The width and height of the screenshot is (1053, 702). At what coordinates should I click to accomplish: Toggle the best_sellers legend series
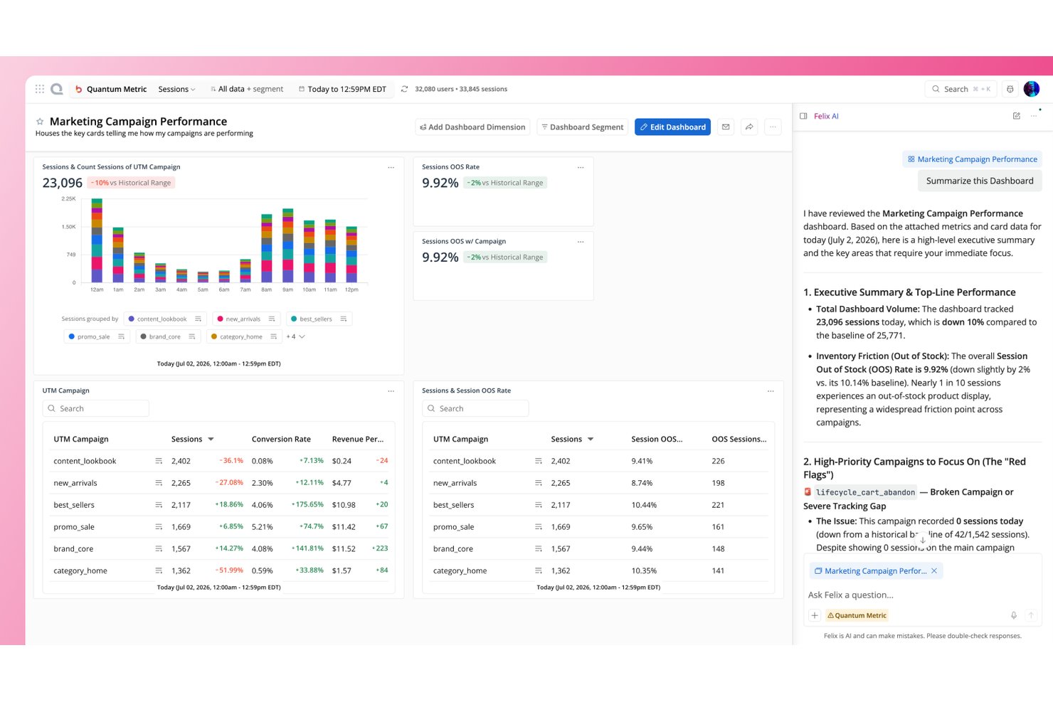[x=319, y=319]
